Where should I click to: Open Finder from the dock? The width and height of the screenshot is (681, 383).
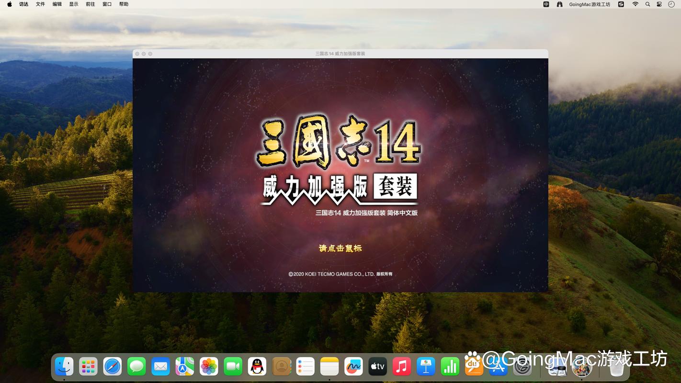[64, 367]
